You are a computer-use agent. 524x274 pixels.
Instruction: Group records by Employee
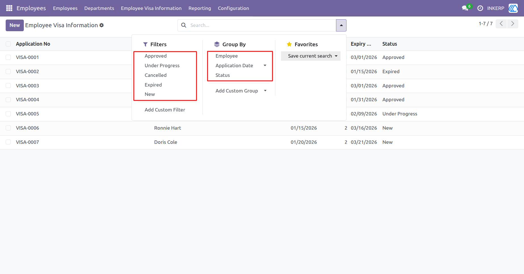point(227,56)
